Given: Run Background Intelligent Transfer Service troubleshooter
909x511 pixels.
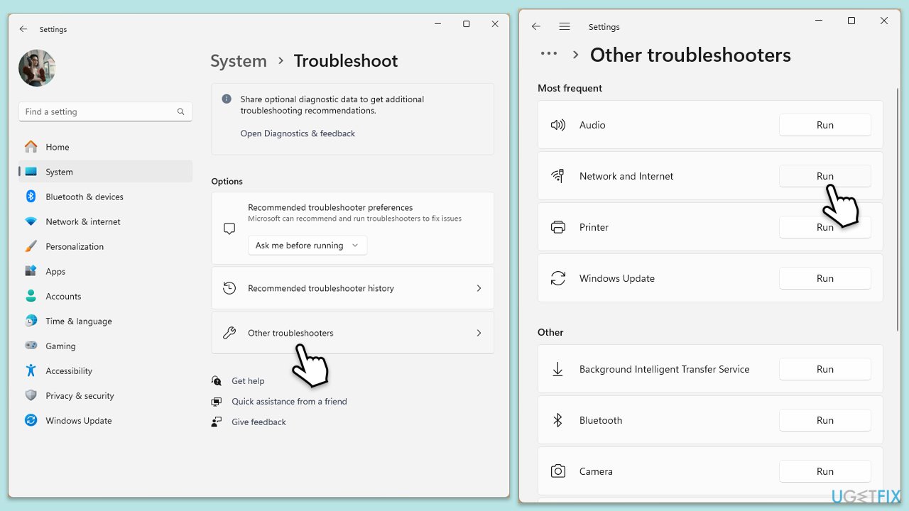Looking at the screenshot, I should (825, 369).
